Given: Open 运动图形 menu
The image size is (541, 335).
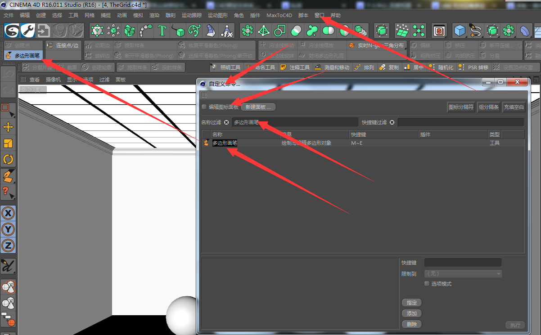Looking at the screenshot, I should pyautogui.click(x=218, y=15).
